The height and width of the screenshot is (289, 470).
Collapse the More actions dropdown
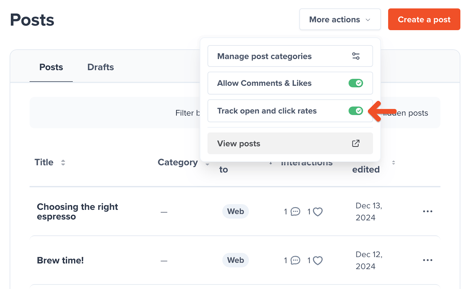[x=340, y=20]
